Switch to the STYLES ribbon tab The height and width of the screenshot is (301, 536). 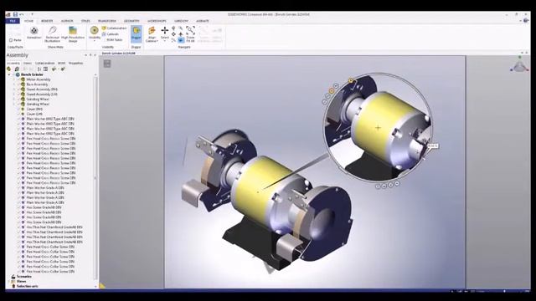click(85, 21)
